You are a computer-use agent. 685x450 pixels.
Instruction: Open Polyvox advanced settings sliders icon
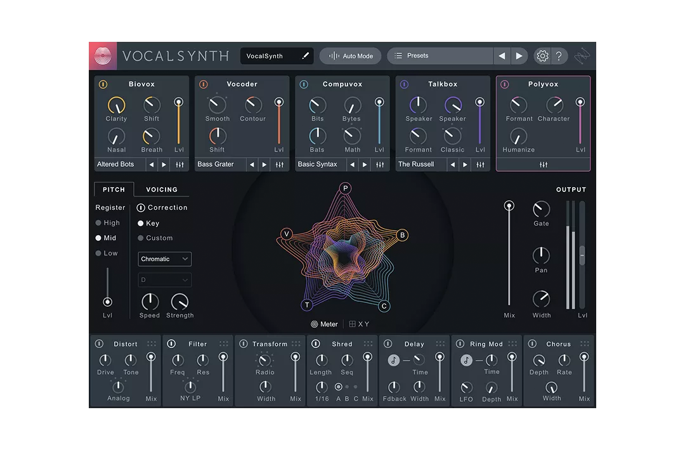[x=544, y=165]
